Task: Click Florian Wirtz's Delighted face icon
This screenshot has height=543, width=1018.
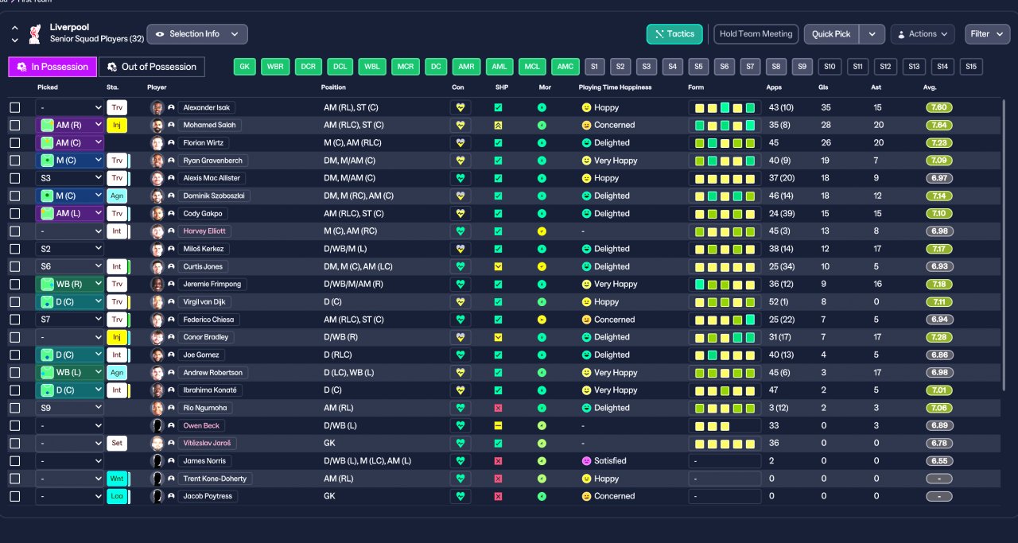Action: tap(586, 142)
